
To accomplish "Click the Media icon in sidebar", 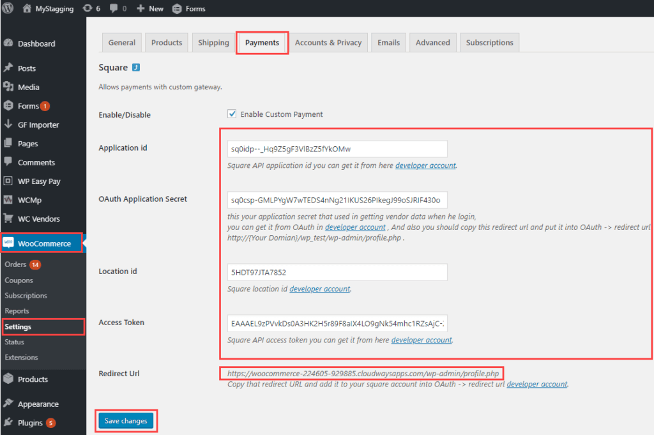I will [8, 86].
